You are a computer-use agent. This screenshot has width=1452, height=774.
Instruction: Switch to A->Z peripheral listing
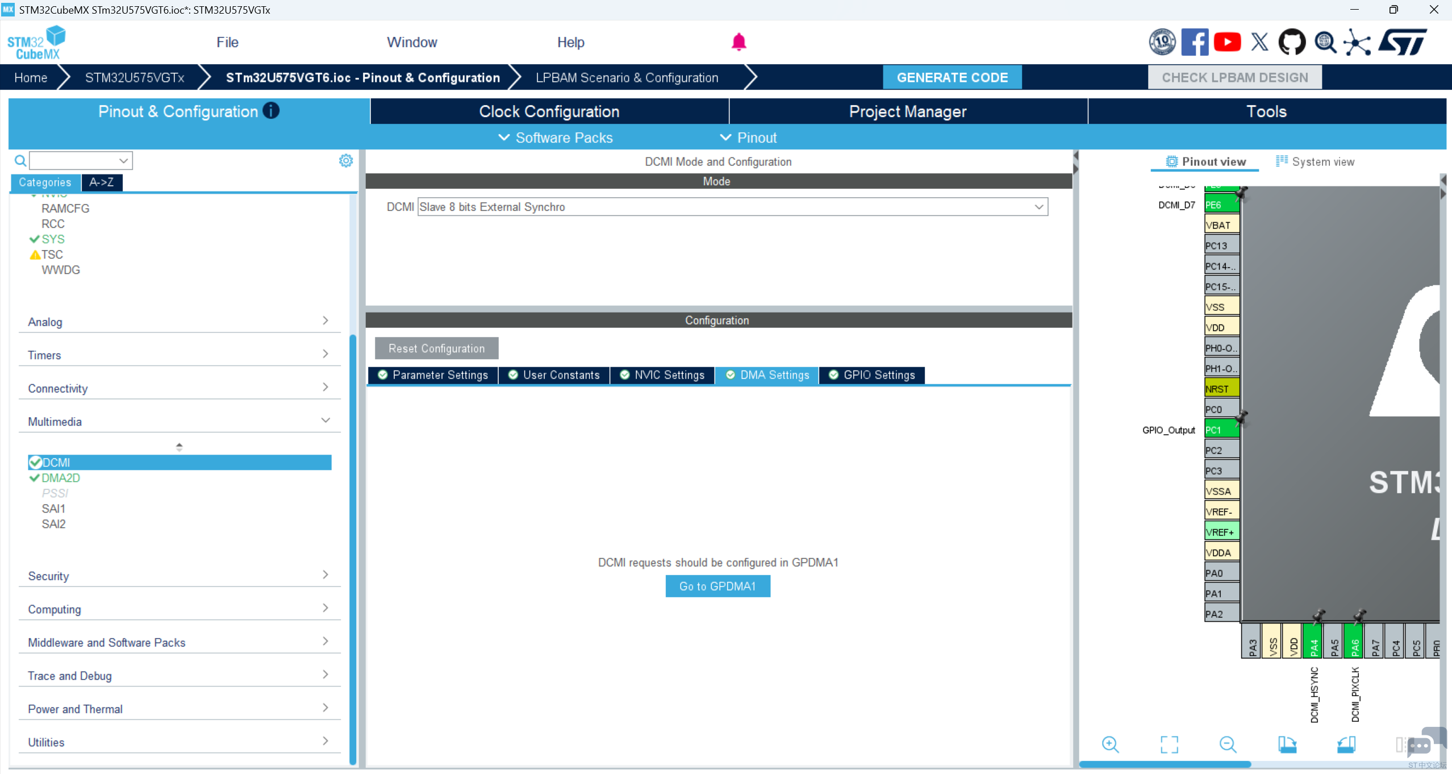102,182
